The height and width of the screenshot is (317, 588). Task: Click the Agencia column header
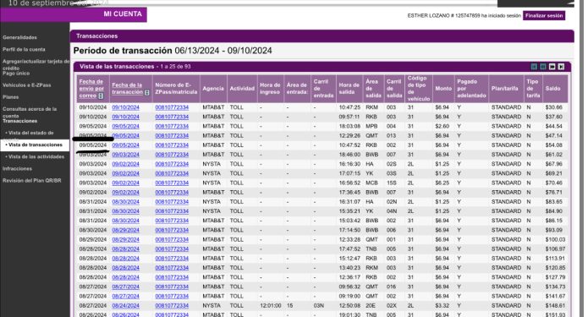point(213,89)
